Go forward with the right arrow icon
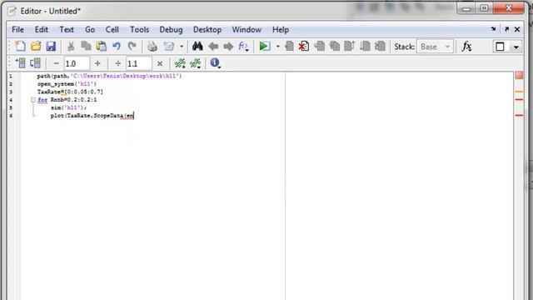Screen dimensions: 533x300 click(x=228, y=47)
